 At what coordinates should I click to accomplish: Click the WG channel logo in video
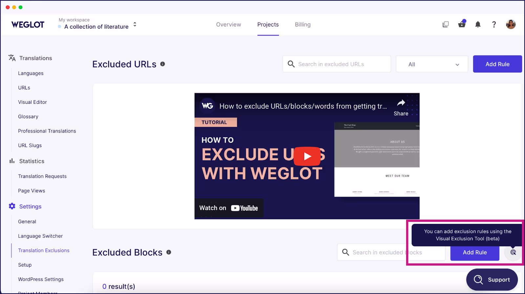pos(207,106)
